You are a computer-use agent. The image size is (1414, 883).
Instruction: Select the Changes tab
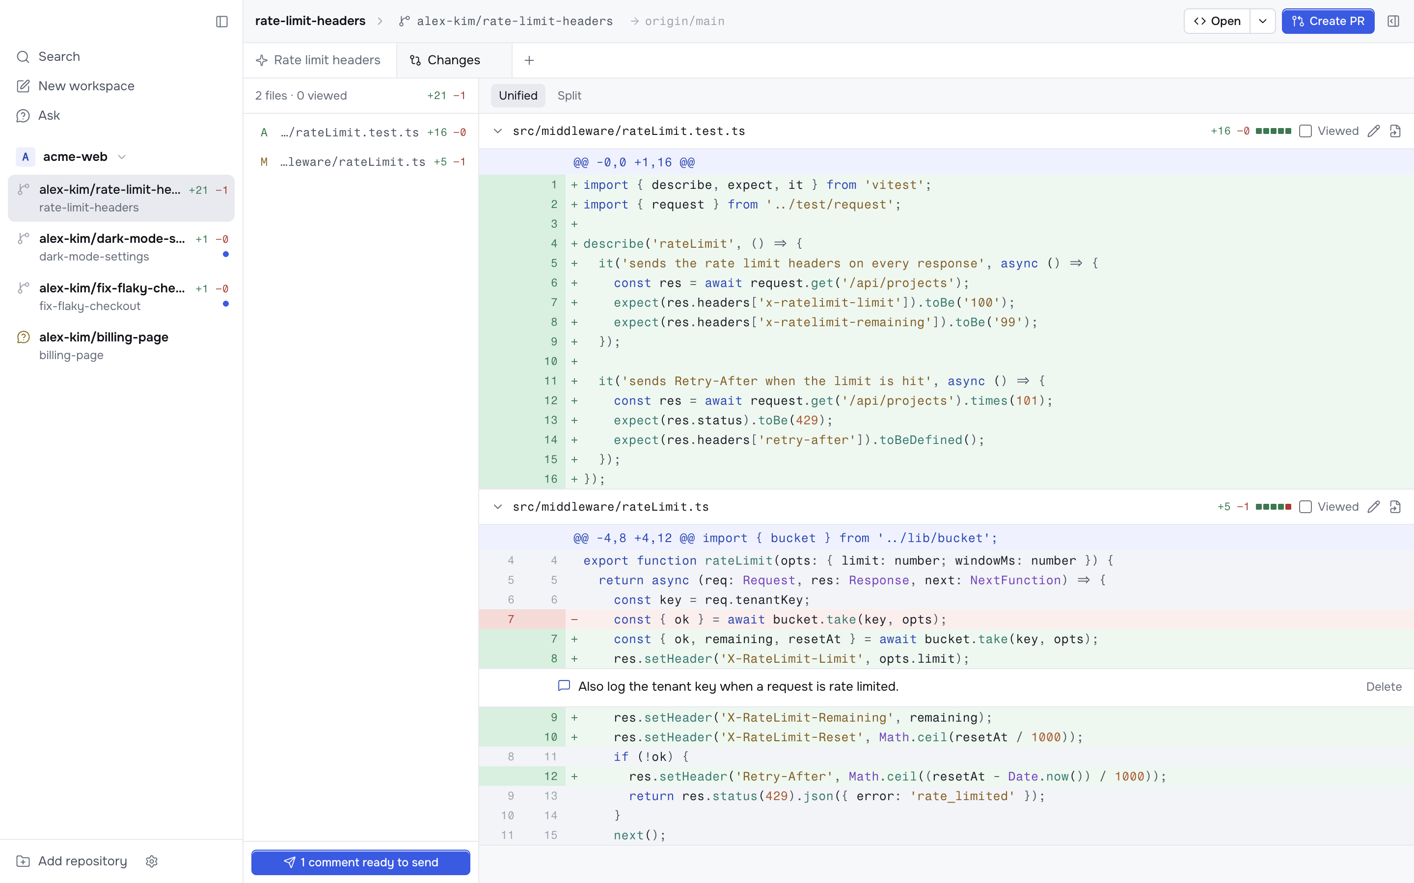[454, 60]
